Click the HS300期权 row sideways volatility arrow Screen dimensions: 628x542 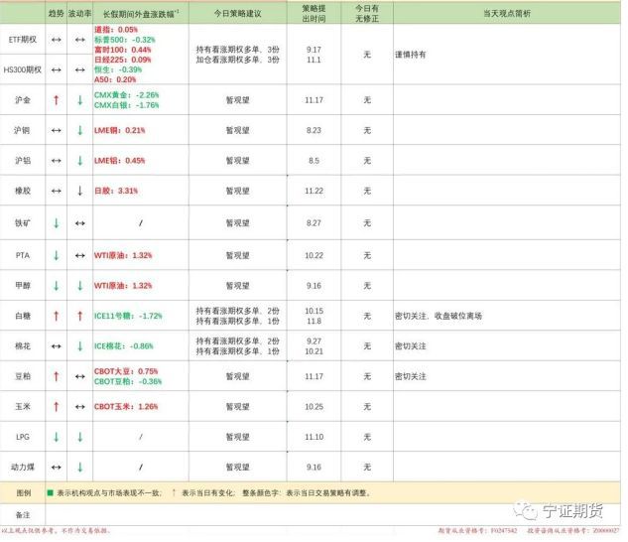[80, 69]
